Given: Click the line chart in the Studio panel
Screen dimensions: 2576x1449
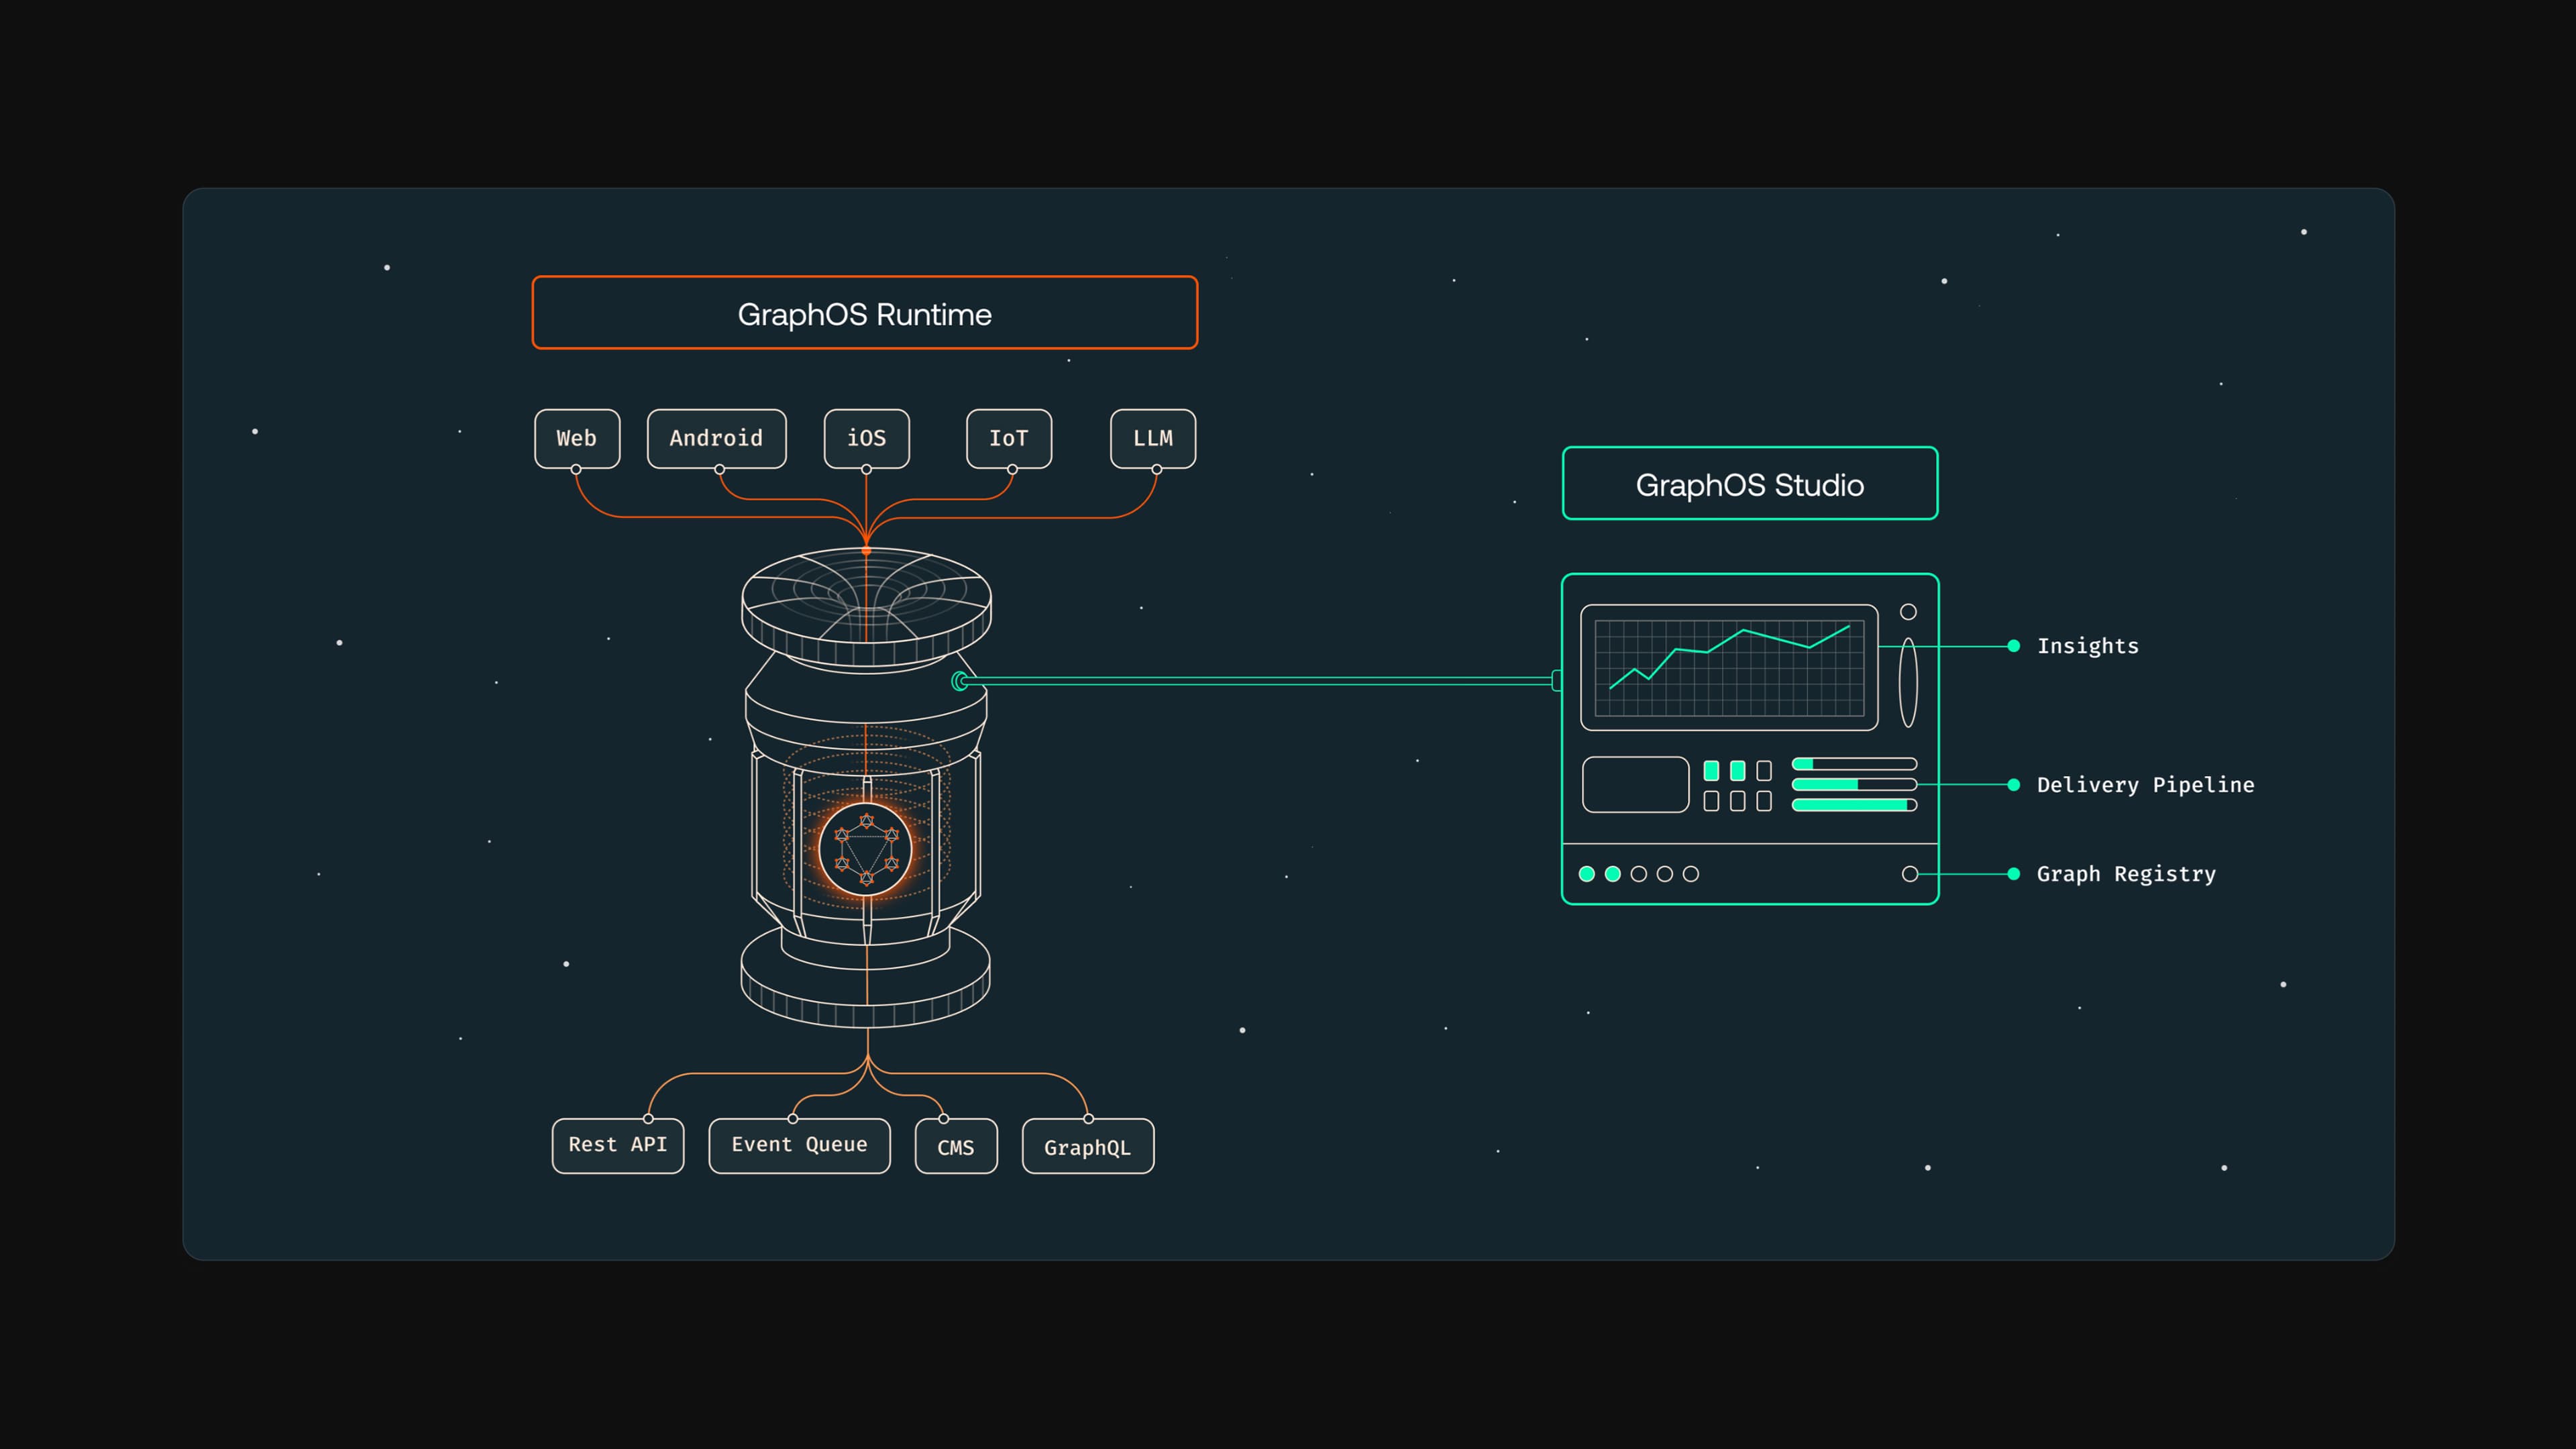Looking at the screenshot, I should (1729, 667).
